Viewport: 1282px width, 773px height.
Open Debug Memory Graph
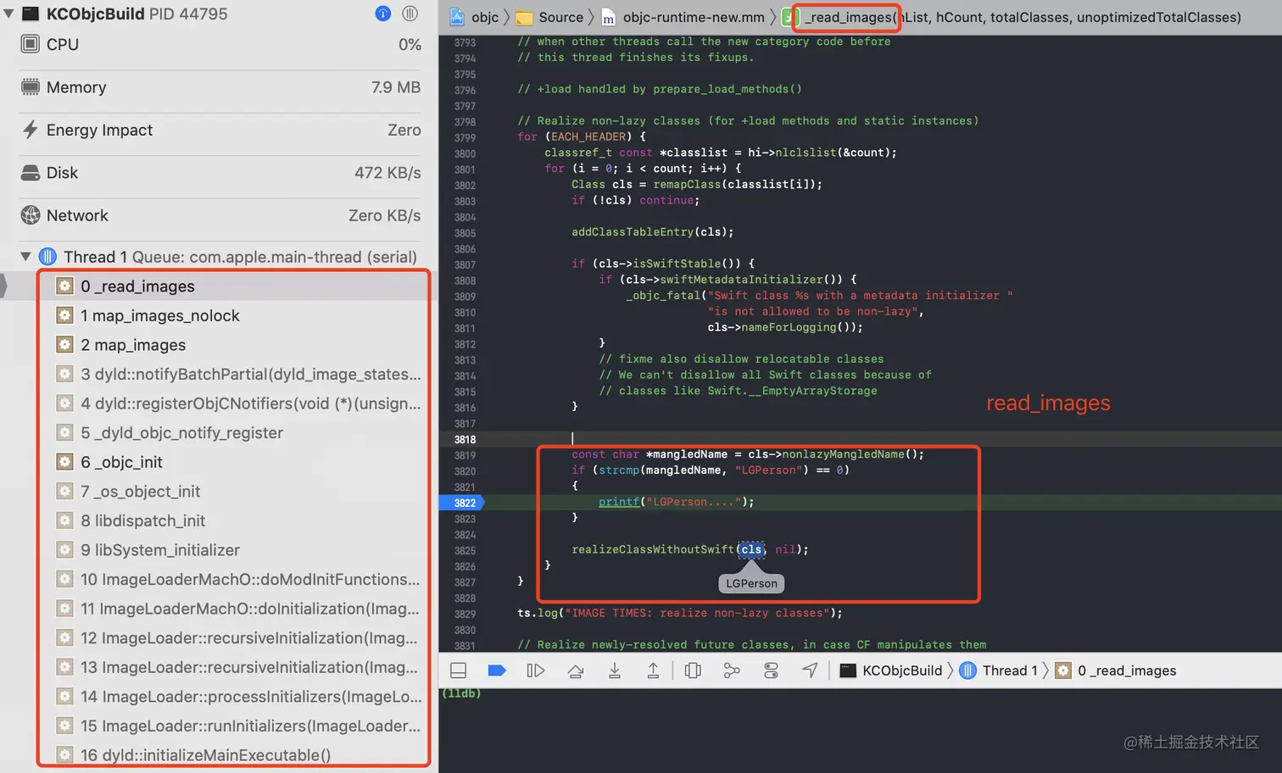coord(732,670)
